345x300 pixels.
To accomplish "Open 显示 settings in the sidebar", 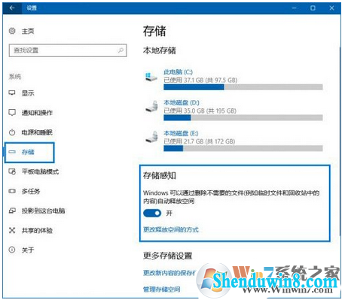I will click(x=28, y=93).
